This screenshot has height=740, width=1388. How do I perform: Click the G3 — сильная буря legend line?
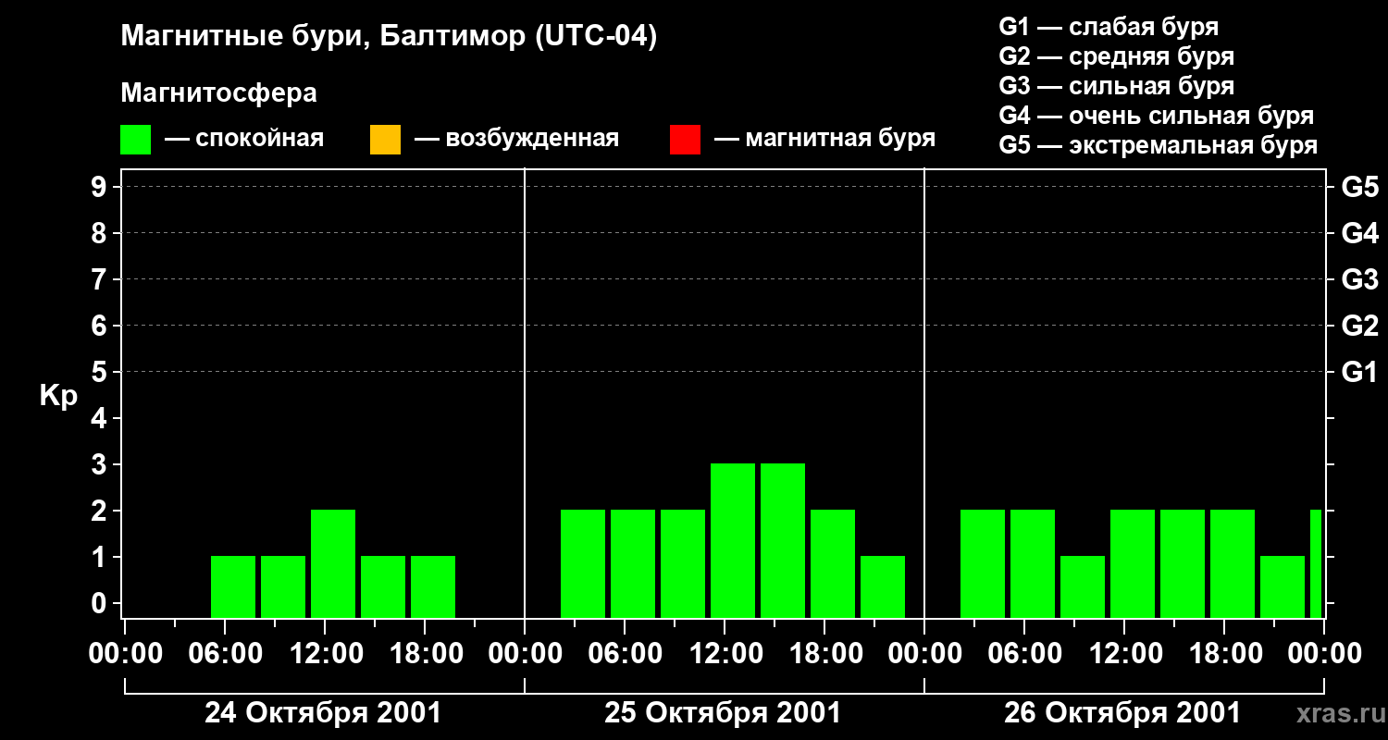tap(1117, 86)
